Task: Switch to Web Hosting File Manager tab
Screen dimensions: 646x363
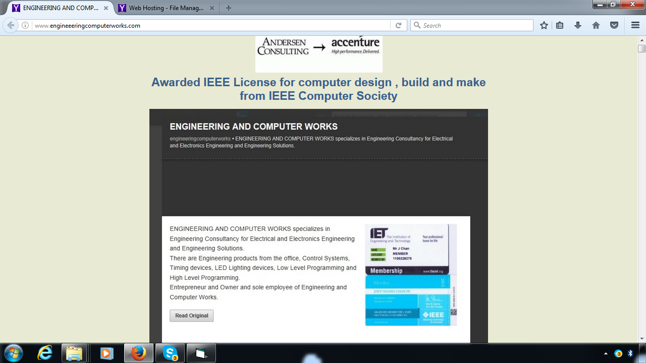Action: click(167, 8)
